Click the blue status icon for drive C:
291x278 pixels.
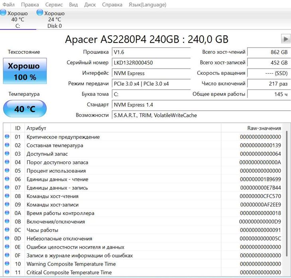[x=3, y=13]
